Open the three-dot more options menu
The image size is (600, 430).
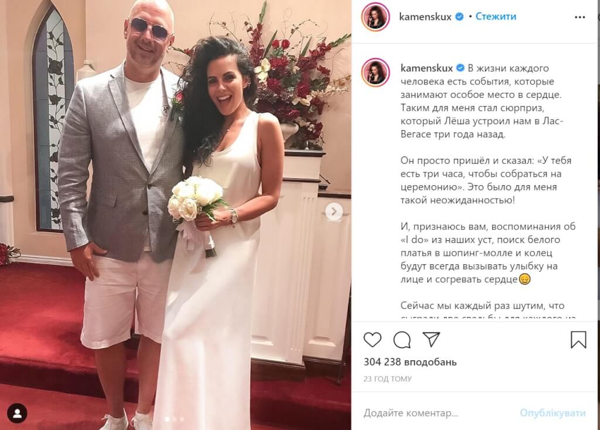[579, 17]
